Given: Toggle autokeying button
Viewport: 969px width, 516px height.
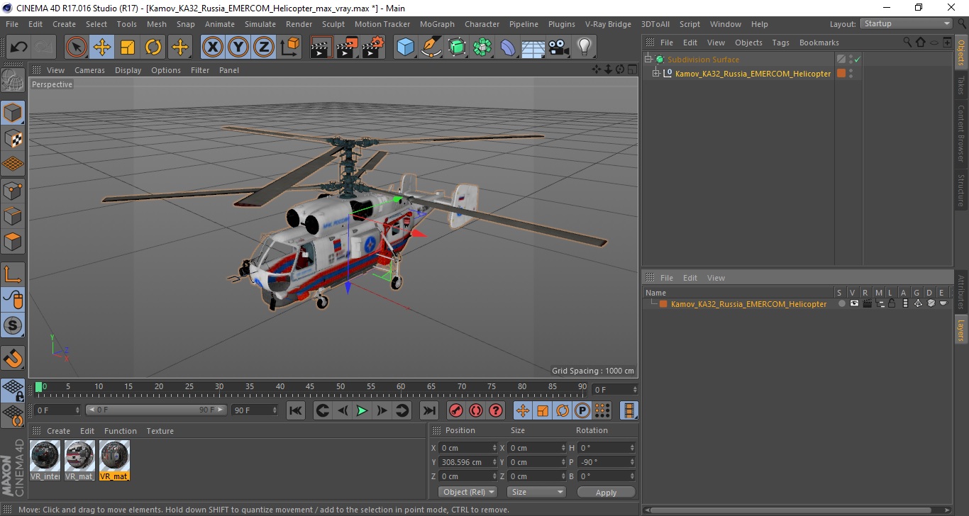Looking at the screenshot, I should [x=475, y=410].
